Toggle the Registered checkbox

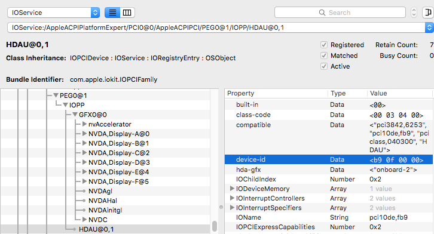(324, 45)
